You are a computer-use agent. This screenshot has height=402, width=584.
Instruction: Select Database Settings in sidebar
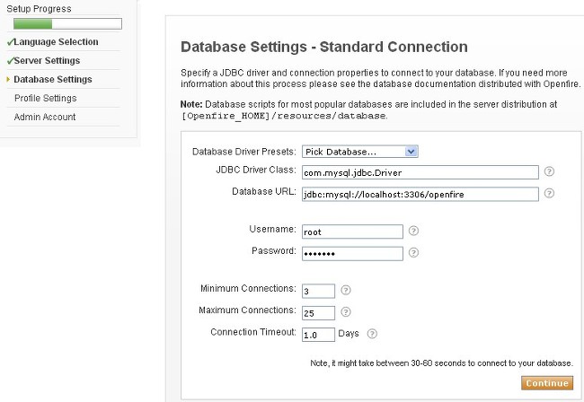coord(53,80)
